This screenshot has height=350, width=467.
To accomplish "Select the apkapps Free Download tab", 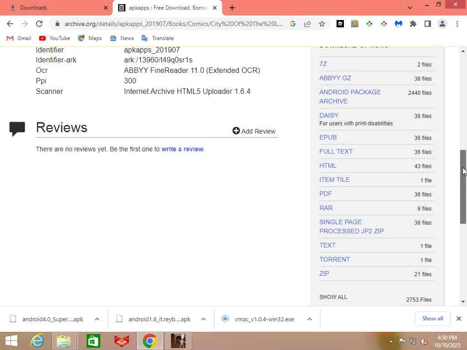I will pos(167,8).
